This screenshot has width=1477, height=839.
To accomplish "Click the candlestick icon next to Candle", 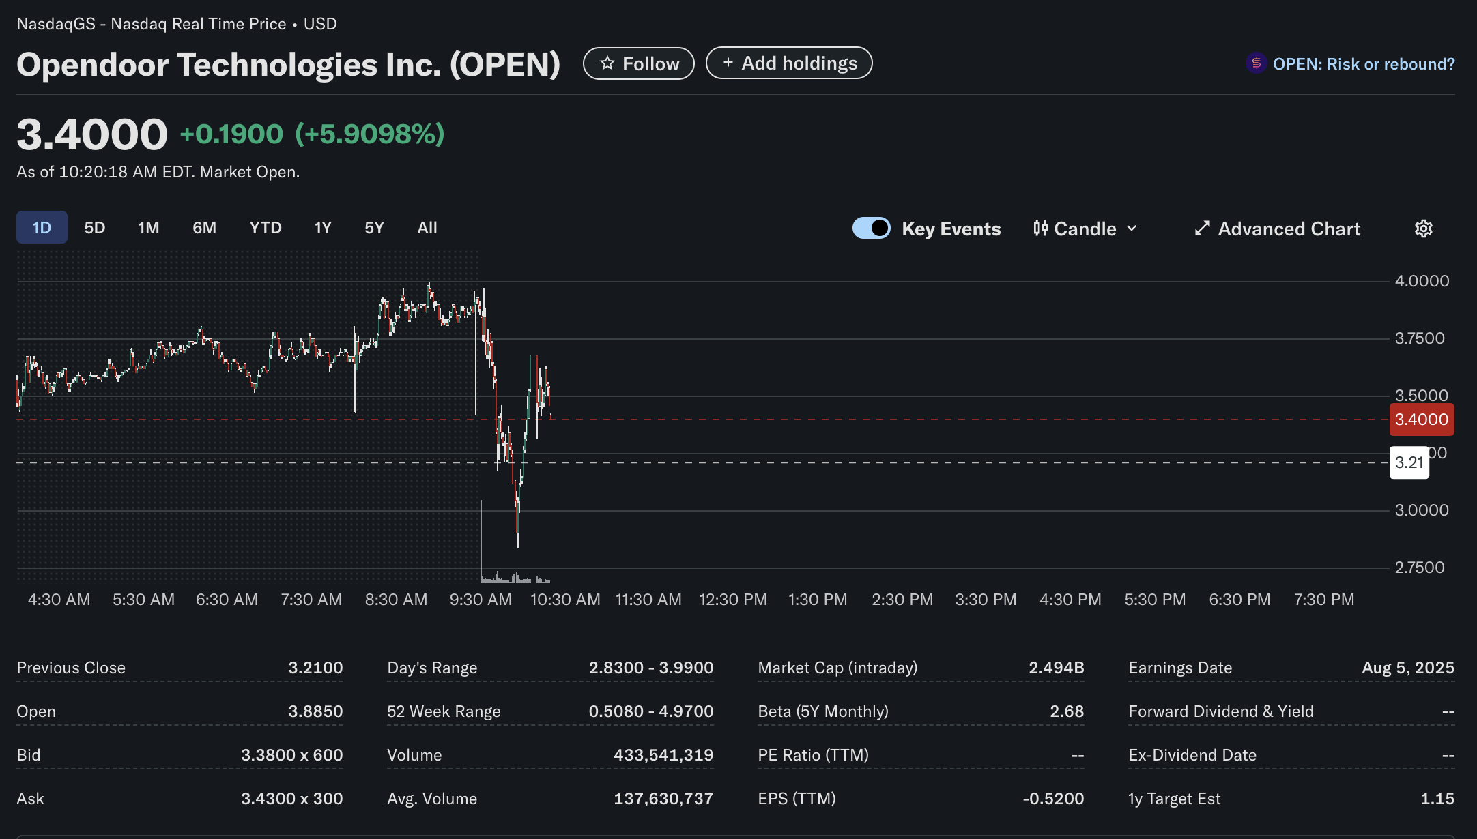I will 1040,229.
